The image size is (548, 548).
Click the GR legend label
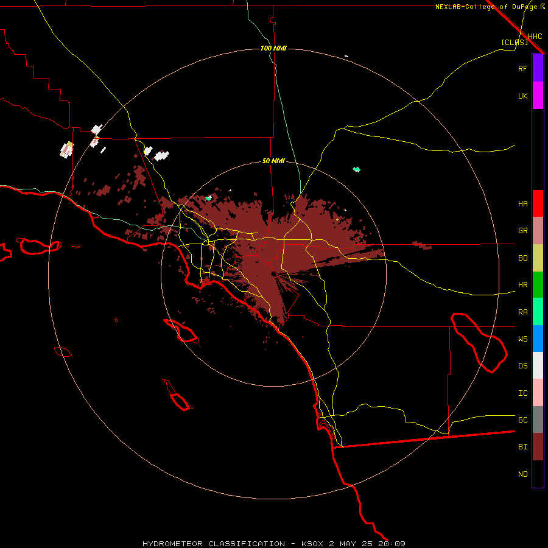522,231
